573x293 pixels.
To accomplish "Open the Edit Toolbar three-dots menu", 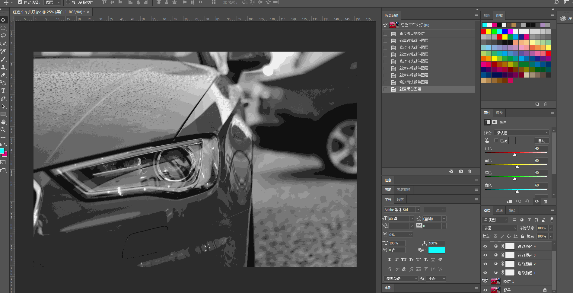I will [3, 138].
